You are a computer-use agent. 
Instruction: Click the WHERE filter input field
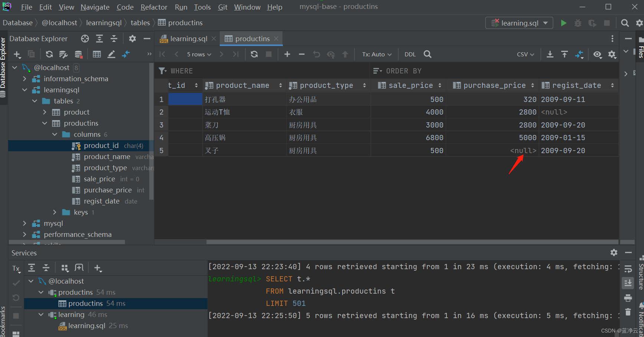(x=262, y=71)
